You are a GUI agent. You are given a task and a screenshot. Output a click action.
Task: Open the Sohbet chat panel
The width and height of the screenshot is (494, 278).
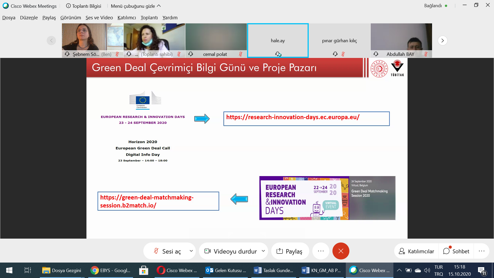pyautogui.click(x=456, y=251)
